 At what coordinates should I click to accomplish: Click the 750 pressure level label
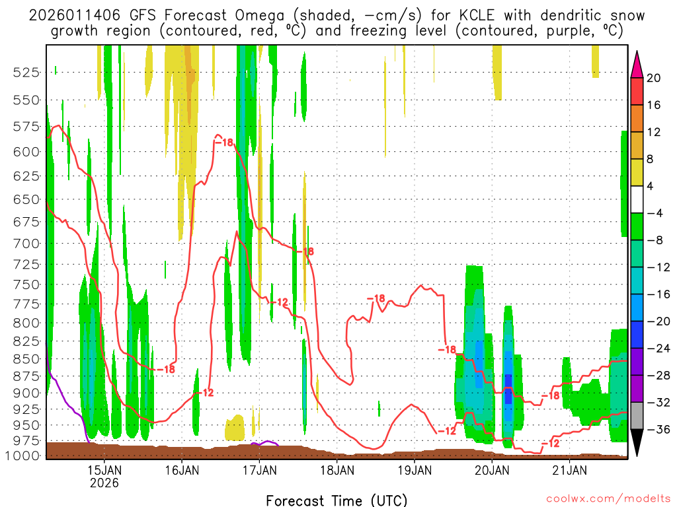[26, 285]
